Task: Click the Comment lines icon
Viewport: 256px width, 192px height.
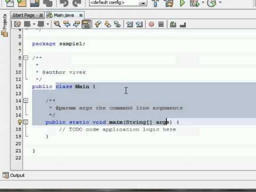Action: point(173,24)
